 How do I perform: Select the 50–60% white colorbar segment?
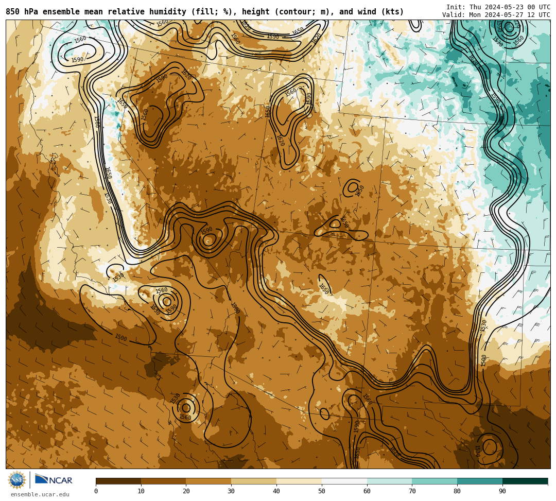coord(344,481)
